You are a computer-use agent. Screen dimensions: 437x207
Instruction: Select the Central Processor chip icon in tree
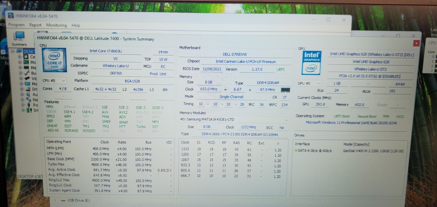point(26,57)
